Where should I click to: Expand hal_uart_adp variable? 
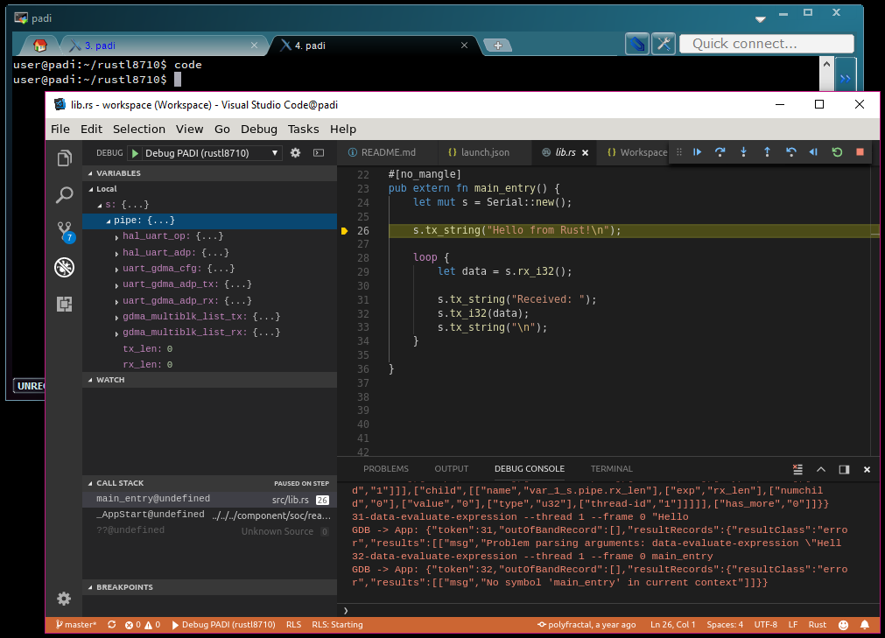(x=116, y=253)
